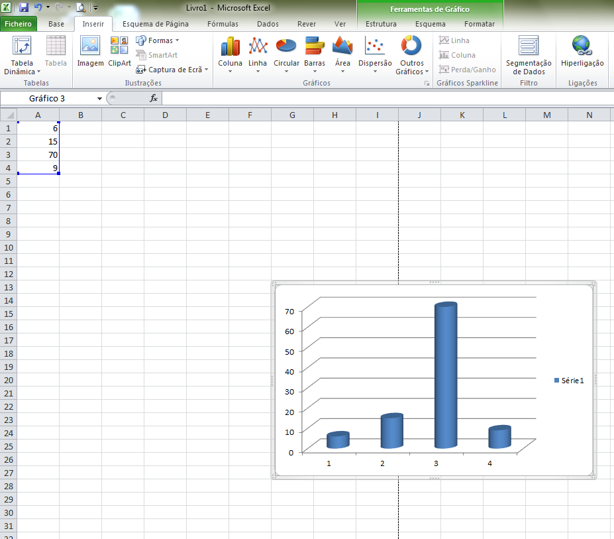Image resolution: width=614 pixels, height=539 pixels.
Task: Select cell A1 containing 6
Action: pos(38,128)
